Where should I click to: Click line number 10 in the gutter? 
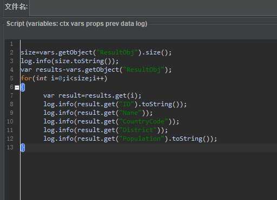(10, 121)
